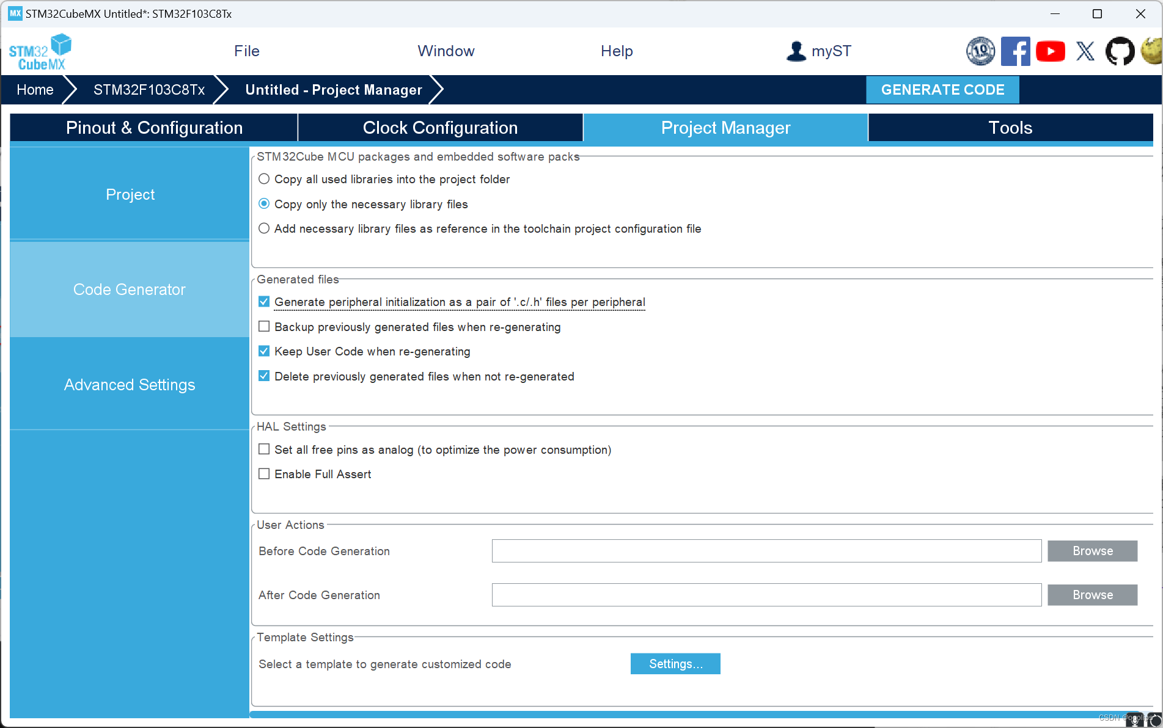
Task: Click the GENERATE CODE button
Action: [942, 90]
